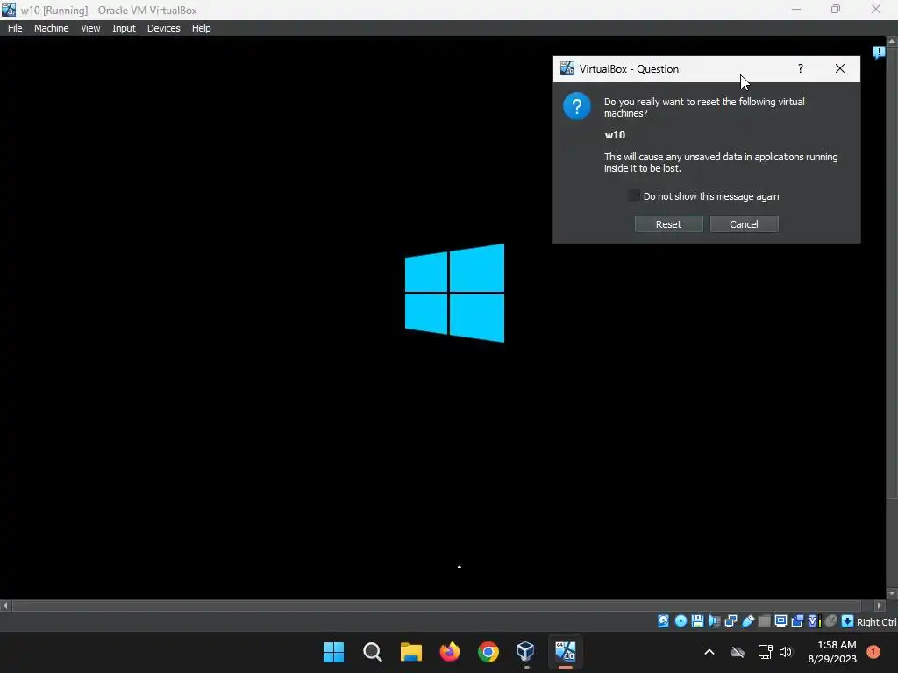Check 'Do not show this message again'

click(x=633, y=195)
